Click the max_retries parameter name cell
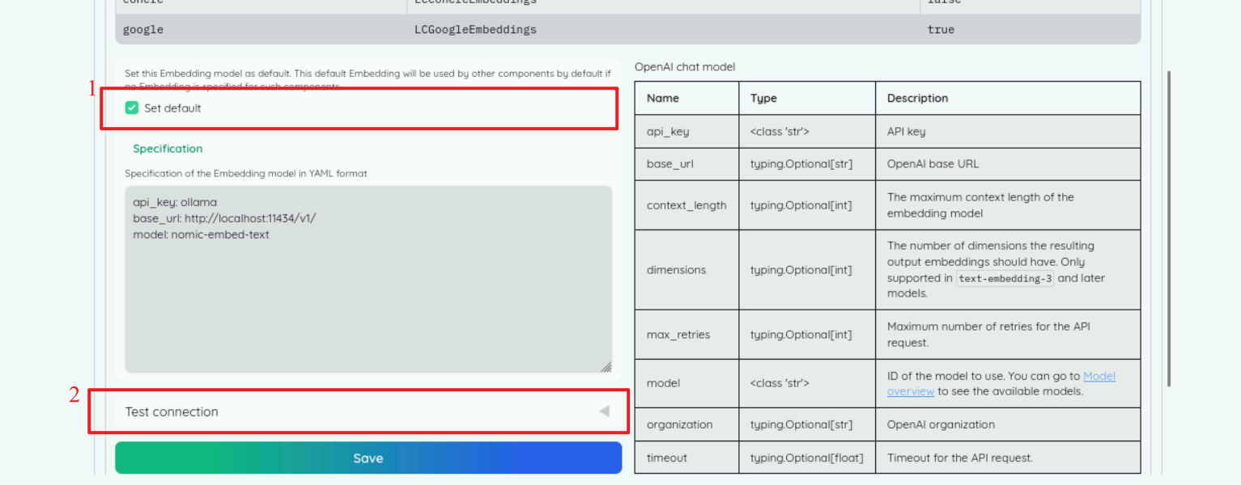This screenshot has width=1241, height=485. tap(687, 335)
